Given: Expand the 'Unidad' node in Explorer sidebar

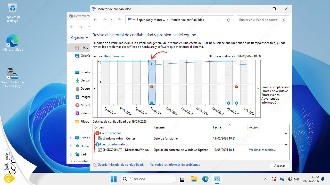Looking at the screenshot, I should point(71,146).
